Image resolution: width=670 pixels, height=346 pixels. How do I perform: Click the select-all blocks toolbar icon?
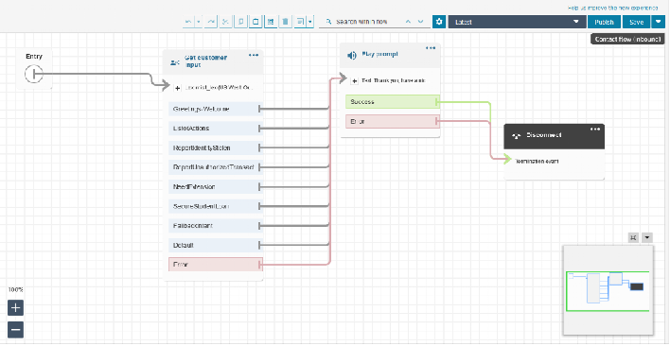pos(271,22)
